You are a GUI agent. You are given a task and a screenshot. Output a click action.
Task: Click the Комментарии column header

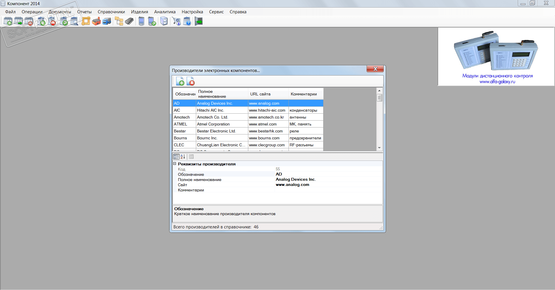coord(306,94)
